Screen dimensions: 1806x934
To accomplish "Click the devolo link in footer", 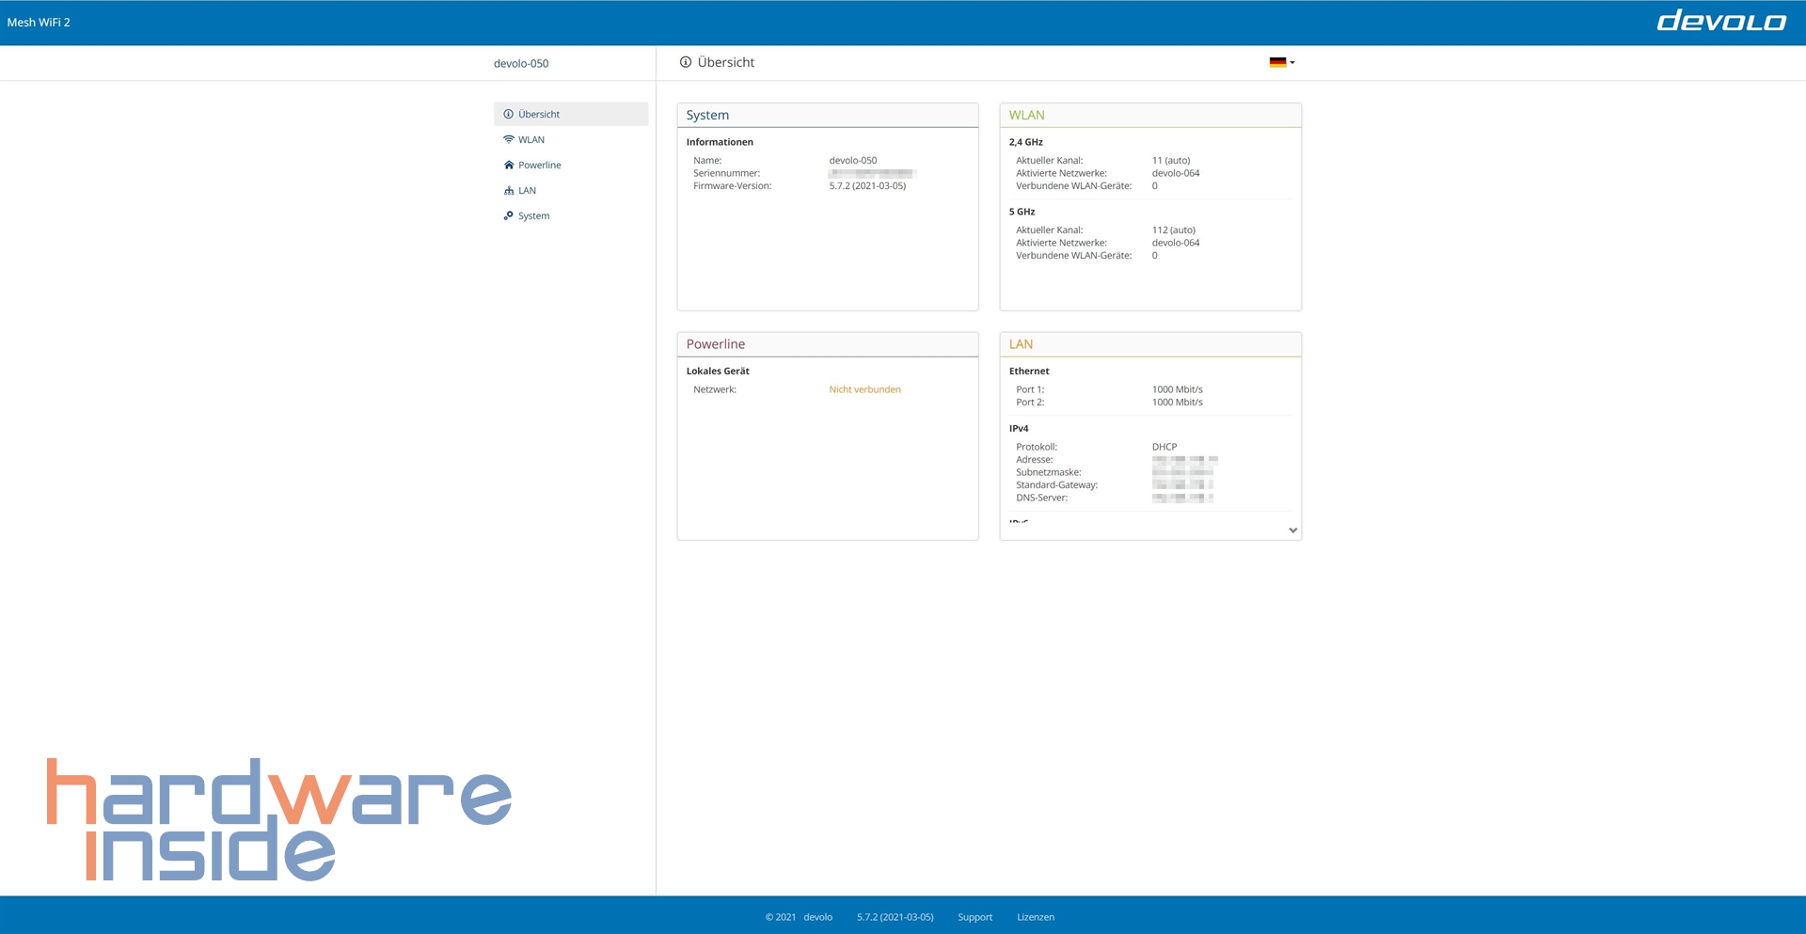I will [x=817, y=917].
